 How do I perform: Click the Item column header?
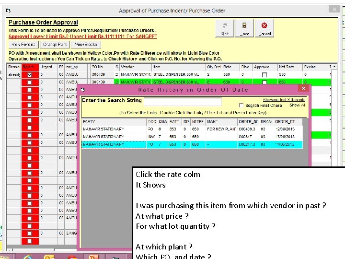[179, 67]
